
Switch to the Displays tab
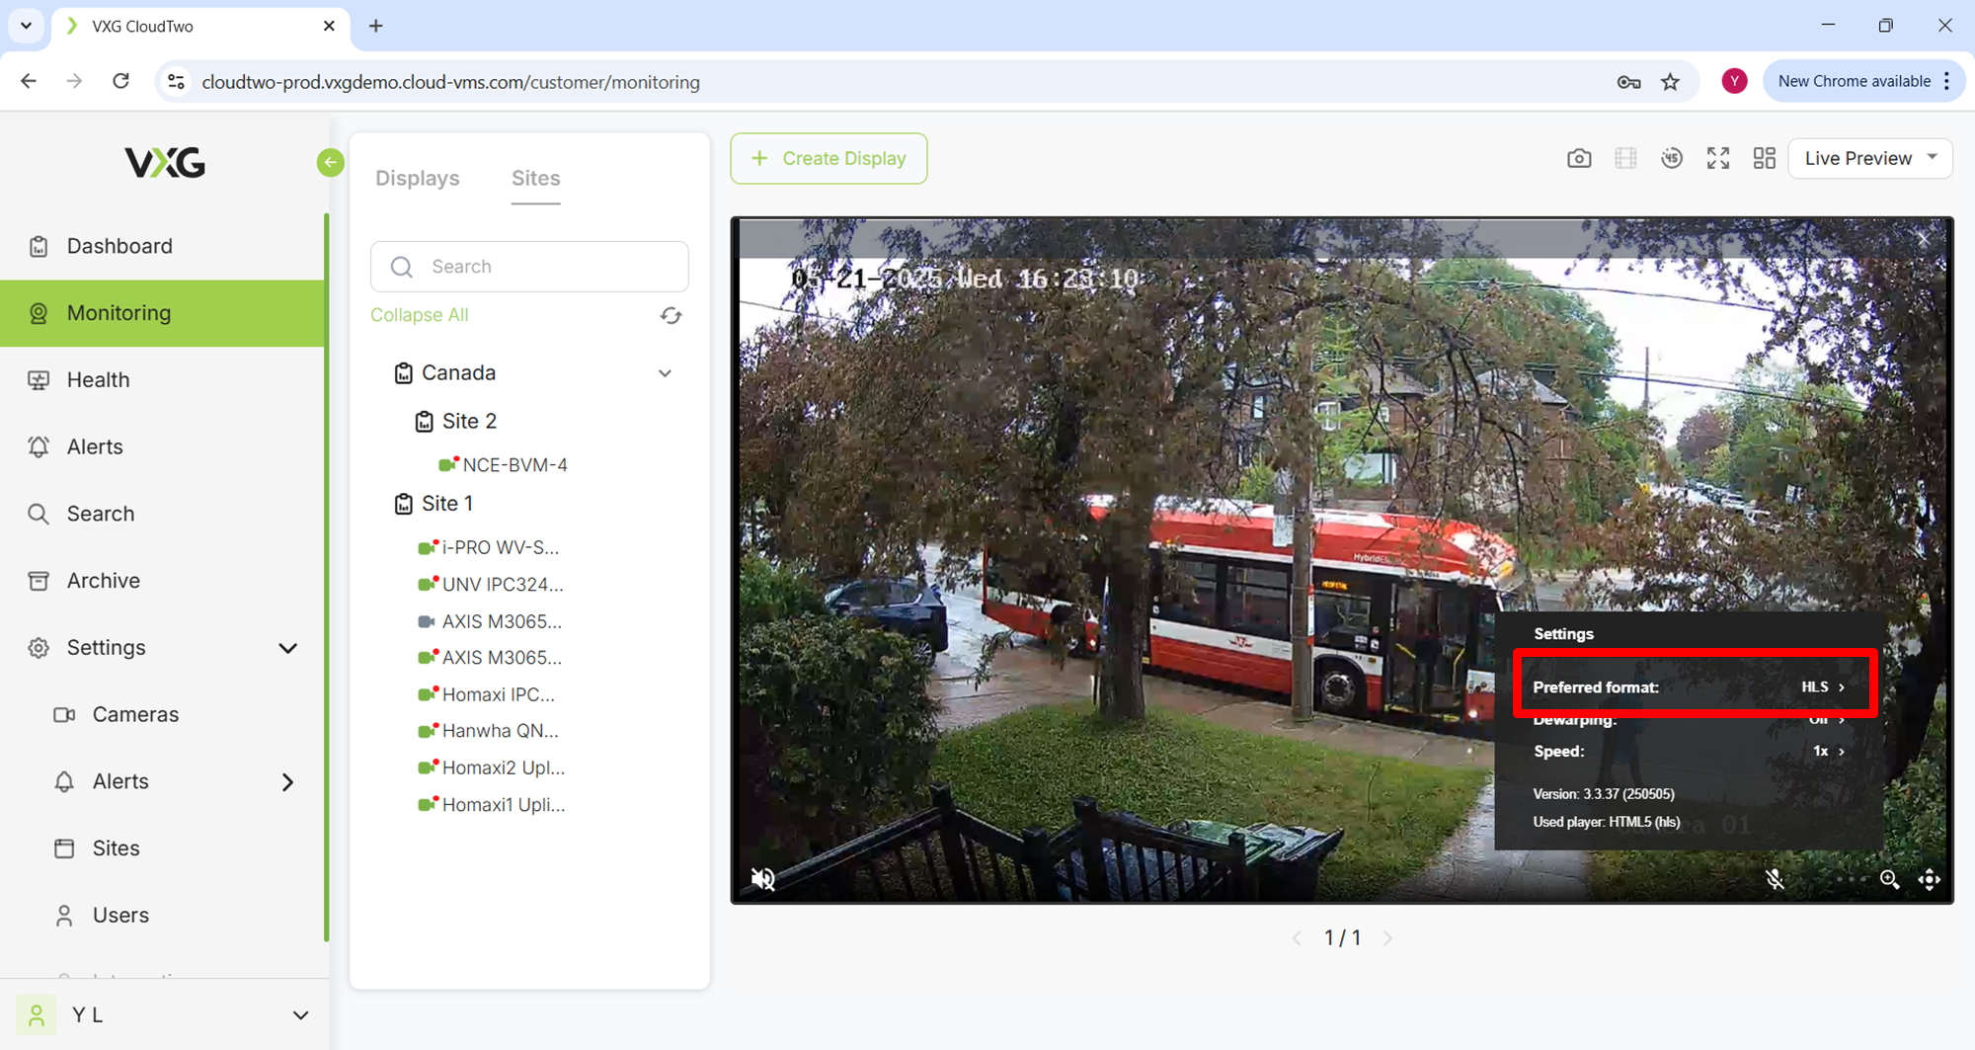tap(417, 178)
